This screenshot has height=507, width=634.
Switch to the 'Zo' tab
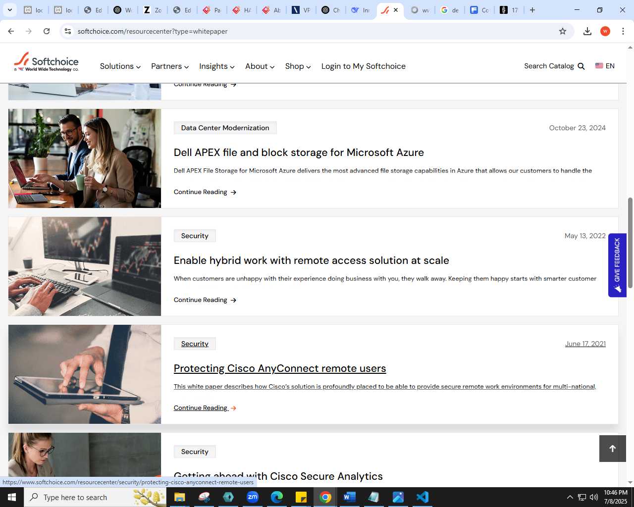click(153, 10)
